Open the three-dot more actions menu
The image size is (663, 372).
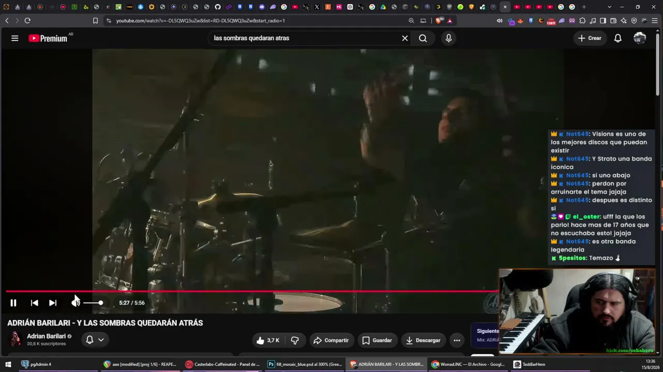pos(457,340)
